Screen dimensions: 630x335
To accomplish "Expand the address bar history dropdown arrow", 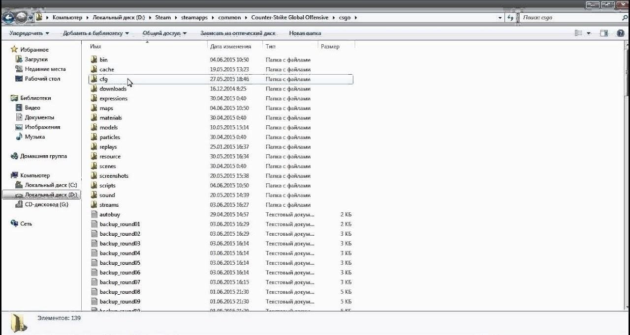I will (500, 18).
